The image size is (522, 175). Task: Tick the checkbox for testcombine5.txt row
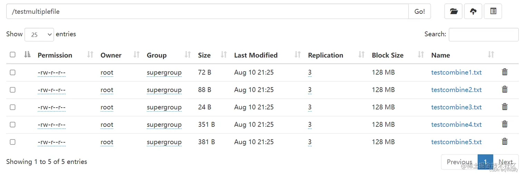coord(13,142)
